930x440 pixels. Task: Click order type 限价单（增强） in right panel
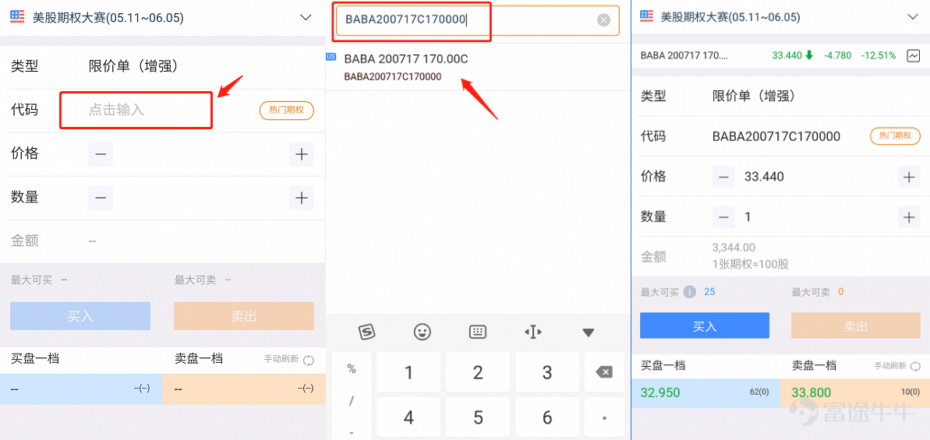[x=754, y=96]
